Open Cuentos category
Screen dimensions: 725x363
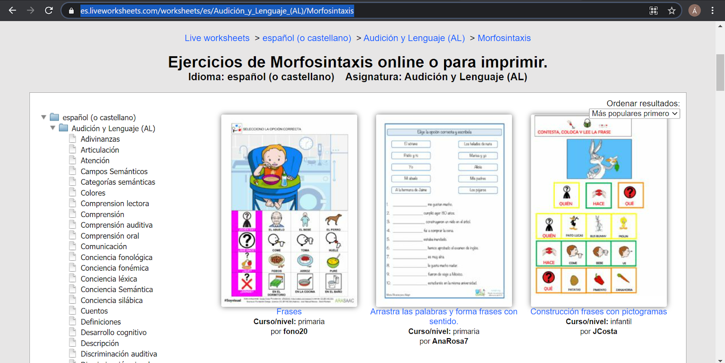point(94,311)
